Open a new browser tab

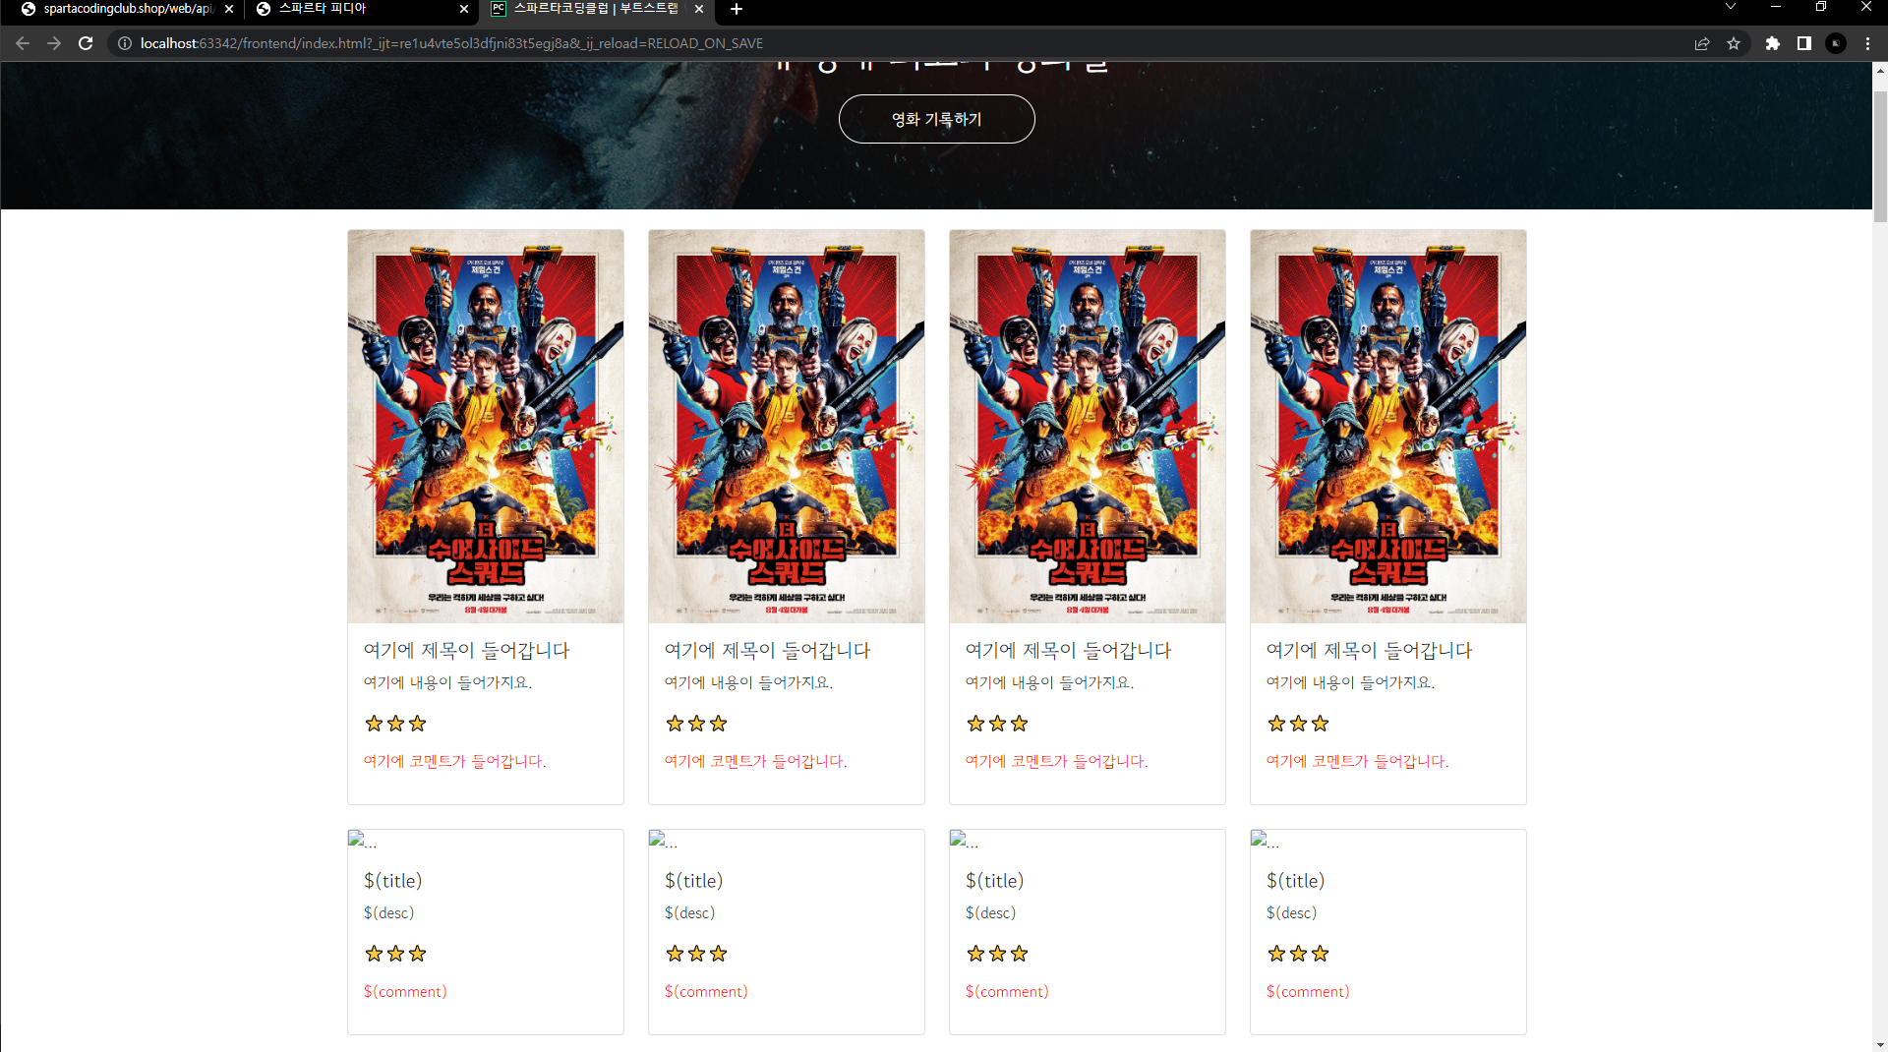click(737, 9)
